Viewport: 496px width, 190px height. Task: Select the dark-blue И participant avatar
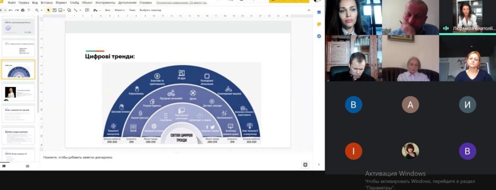[x=467, y=105]
